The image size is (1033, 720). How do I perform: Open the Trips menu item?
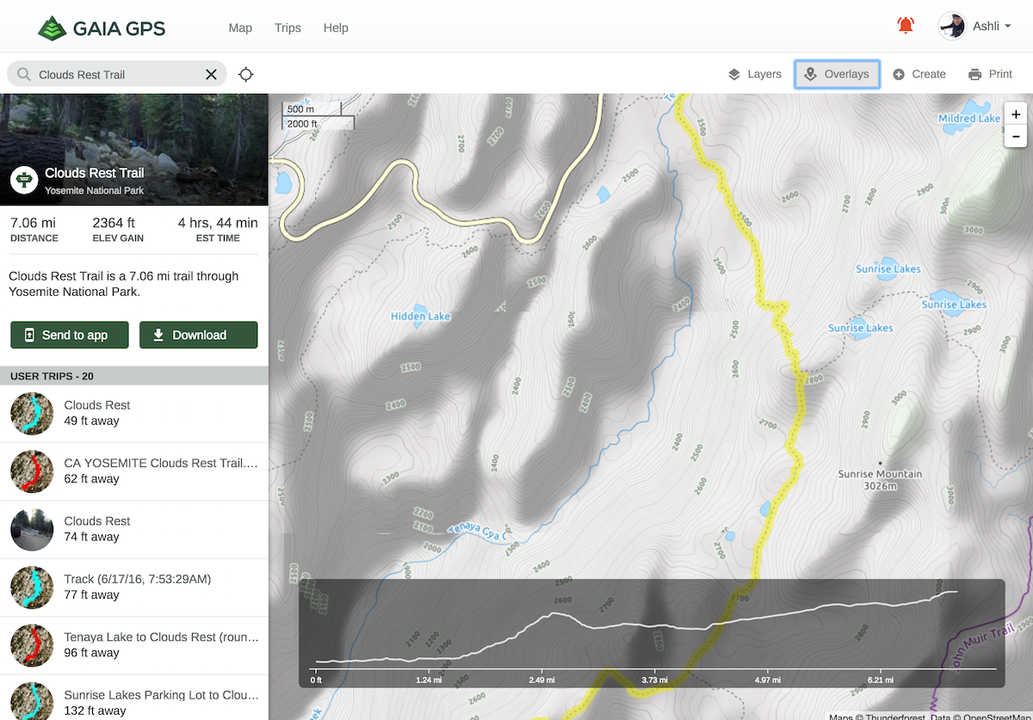(x=288, y=28)
